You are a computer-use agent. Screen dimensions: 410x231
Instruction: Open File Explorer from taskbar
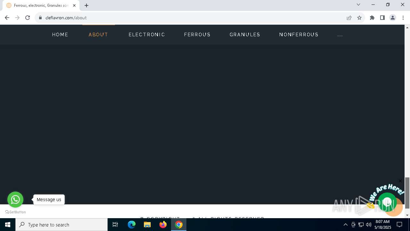coord(147,225)
